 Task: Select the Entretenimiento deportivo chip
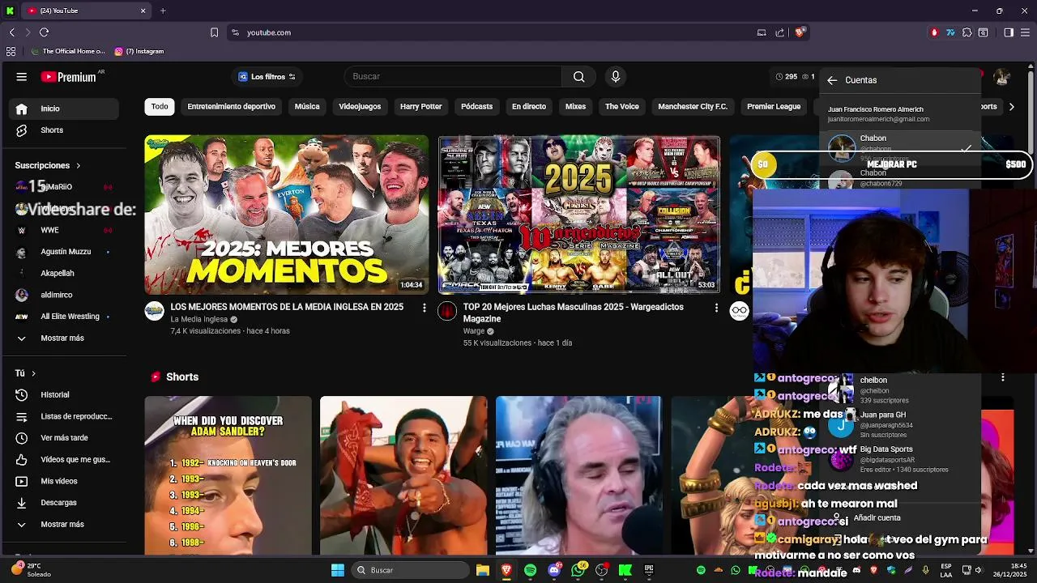232,107
